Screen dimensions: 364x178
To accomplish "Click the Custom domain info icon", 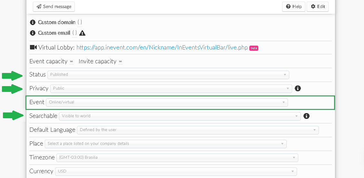I will coord(33,22).
